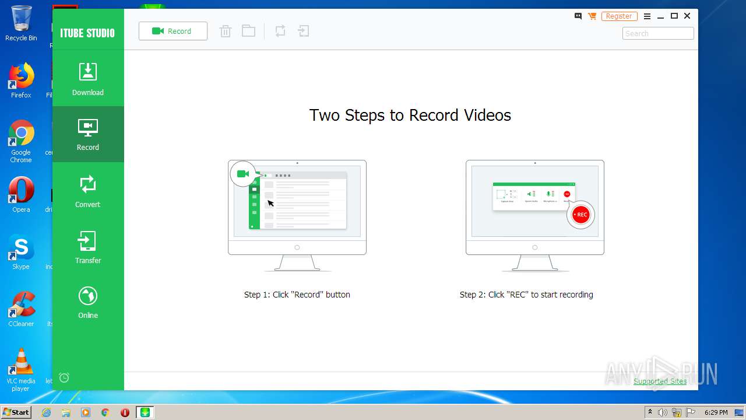
Task: Open VLC media player desktop shortcut
Action: pos(21,370)
